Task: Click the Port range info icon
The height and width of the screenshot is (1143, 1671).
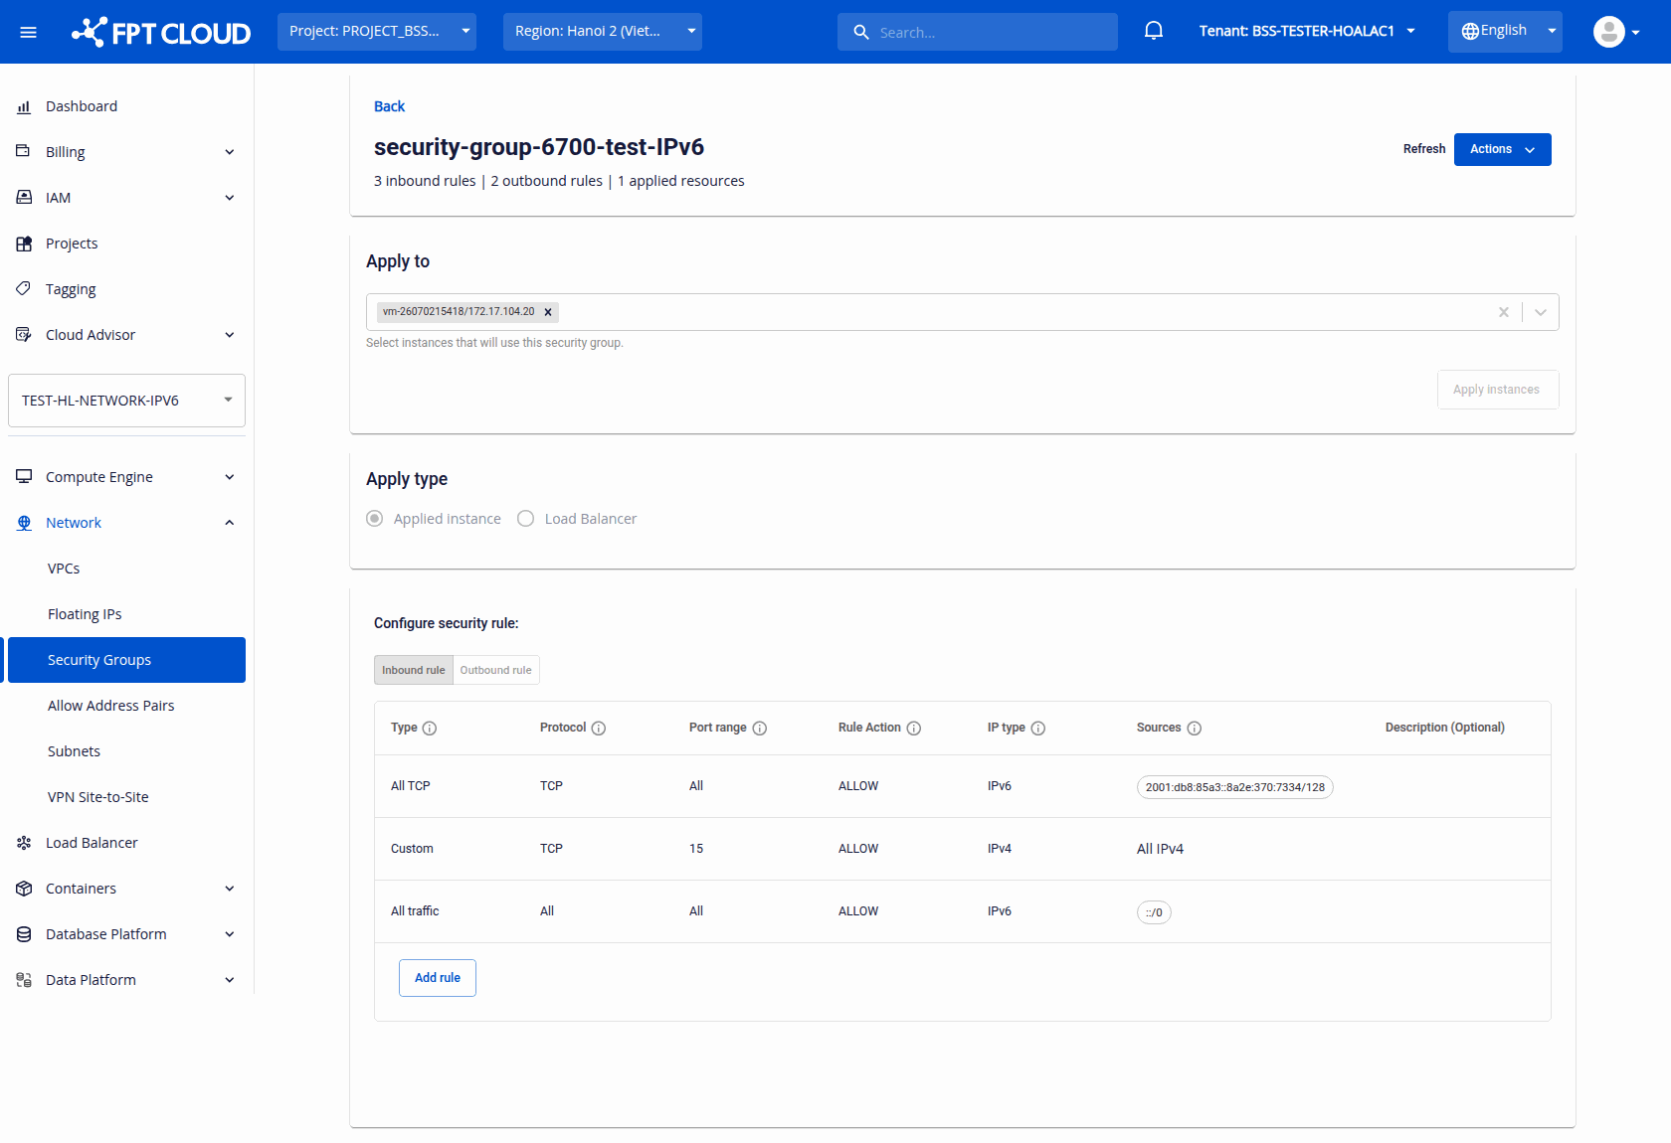Action: tap(760, 729)
